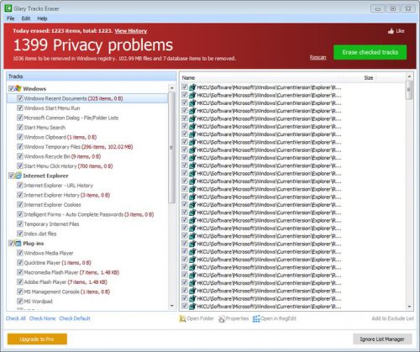This screenshot has height=352, width=420.
Task: Click Erase checked tracks button
Action: 370,52
